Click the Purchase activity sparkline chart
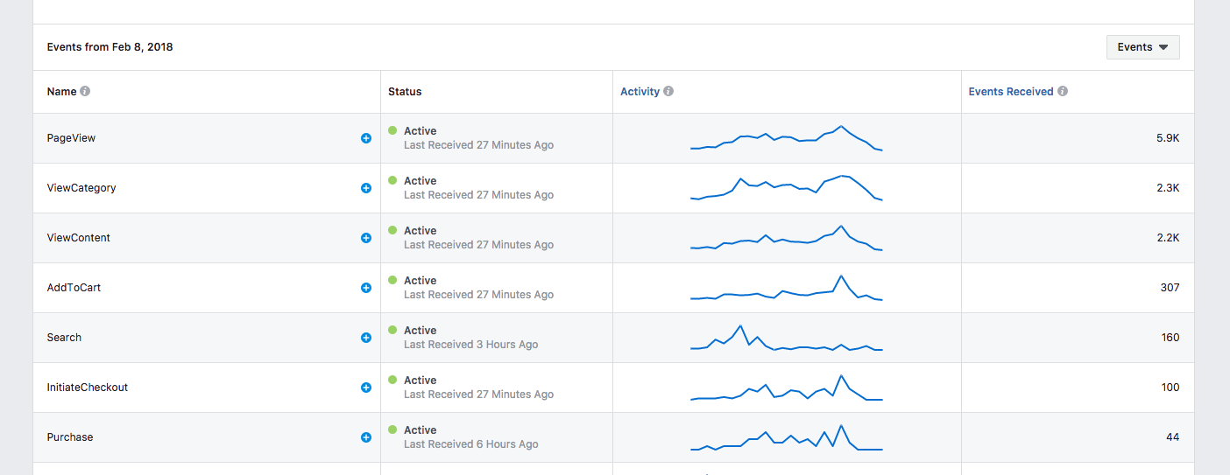The image size is (1230, 475). click(x=787, y=437)
